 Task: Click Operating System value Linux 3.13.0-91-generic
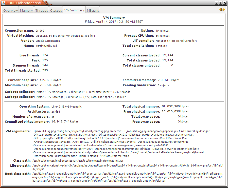coord(66,107)
